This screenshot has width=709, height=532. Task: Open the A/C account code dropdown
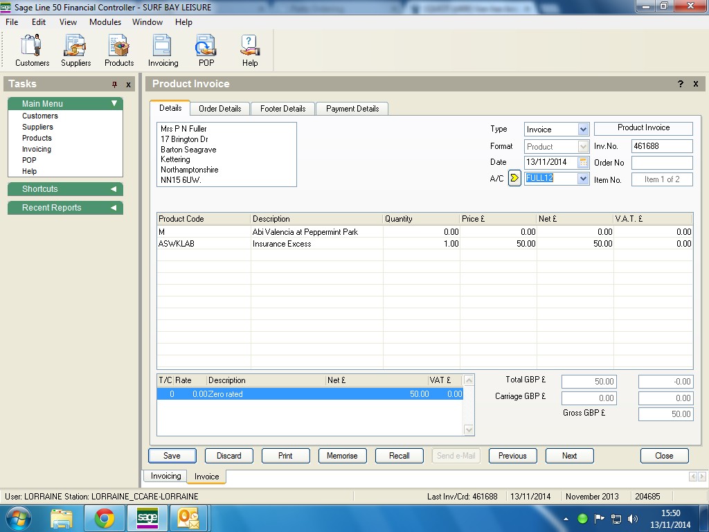tap(582, 179)
